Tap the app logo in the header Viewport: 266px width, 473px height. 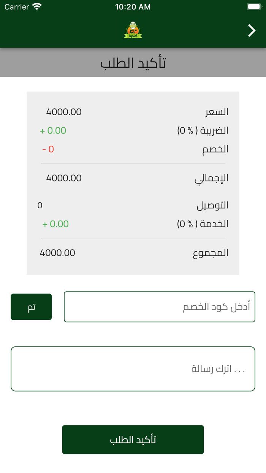coord(133,30)
